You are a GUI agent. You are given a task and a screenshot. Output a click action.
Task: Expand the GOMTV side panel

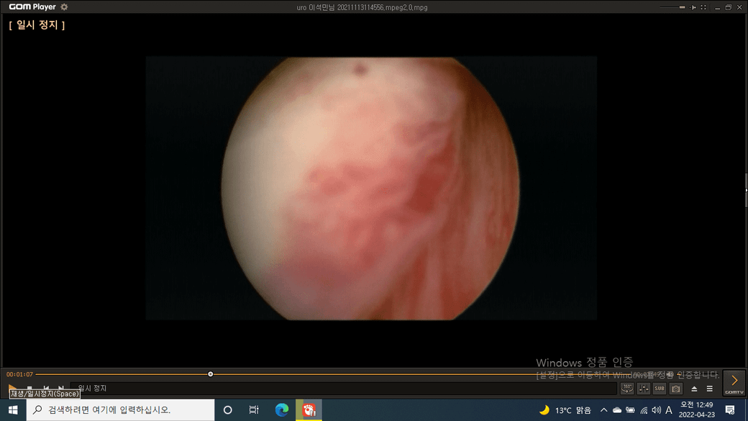point(734,382)
